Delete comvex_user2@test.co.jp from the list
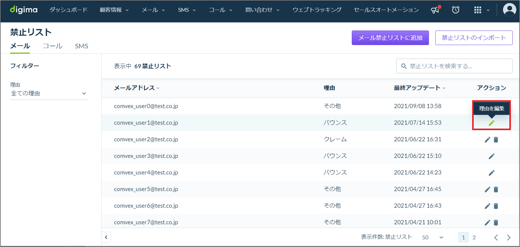The image size is (520, 247). coord(496,140)
